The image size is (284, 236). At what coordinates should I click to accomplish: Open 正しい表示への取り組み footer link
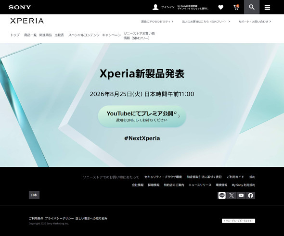point(91,219)
